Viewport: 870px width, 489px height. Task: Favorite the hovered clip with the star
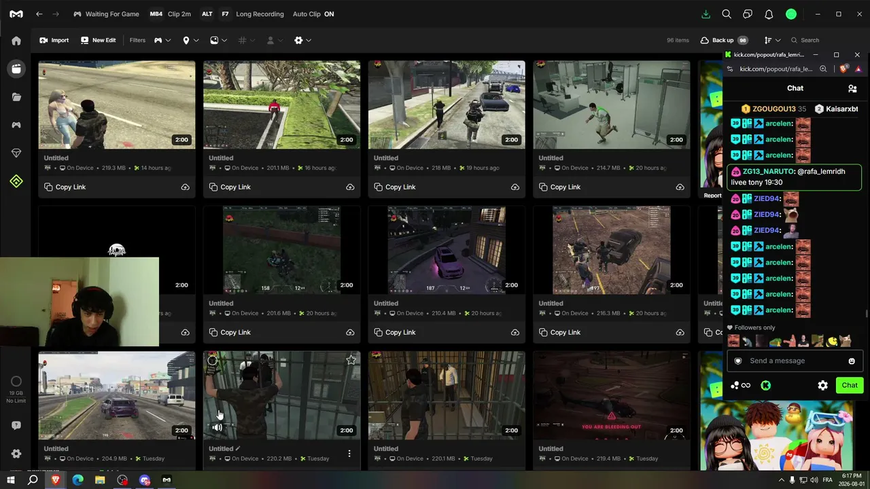click(351, 360)
